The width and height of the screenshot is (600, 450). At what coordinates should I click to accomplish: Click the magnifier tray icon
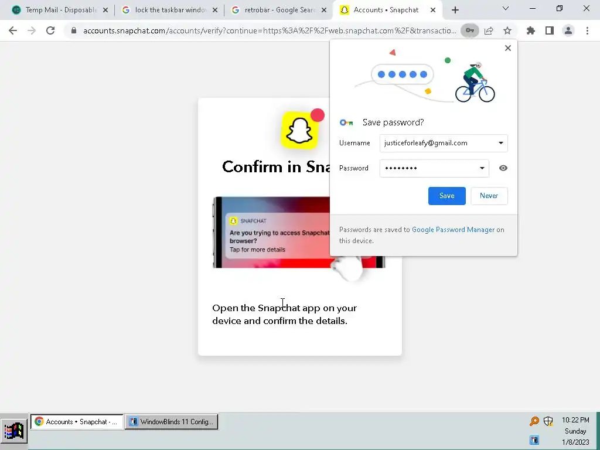(x=534, y=421)
